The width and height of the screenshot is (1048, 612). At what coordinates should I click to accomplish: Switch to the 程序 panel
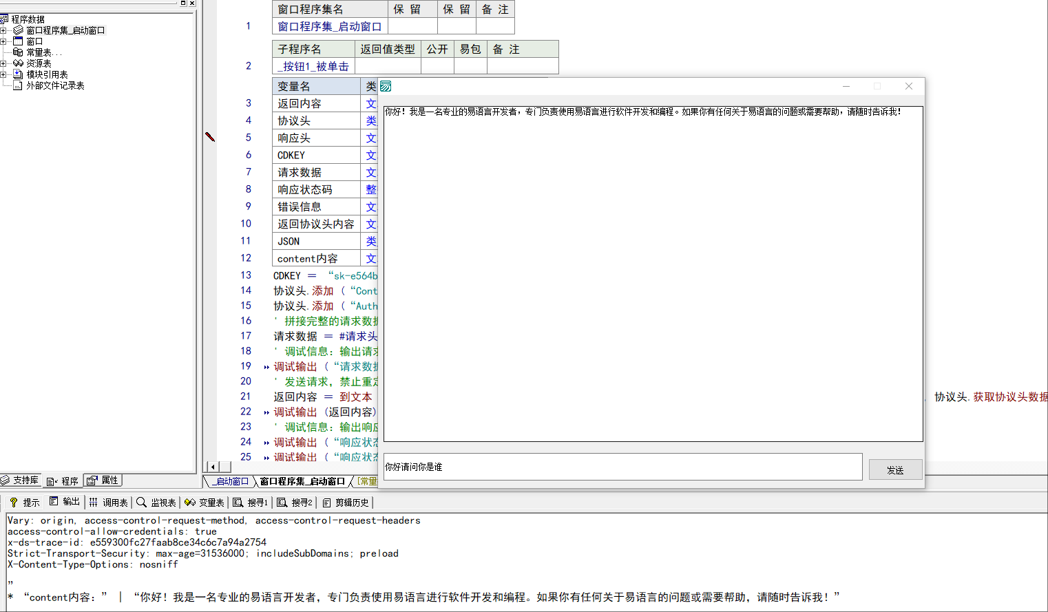pos(63,481)
